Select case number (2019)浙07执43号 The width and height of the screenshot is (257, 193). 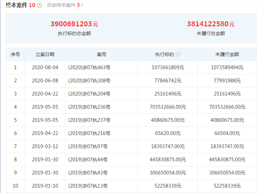coord(88,173)
